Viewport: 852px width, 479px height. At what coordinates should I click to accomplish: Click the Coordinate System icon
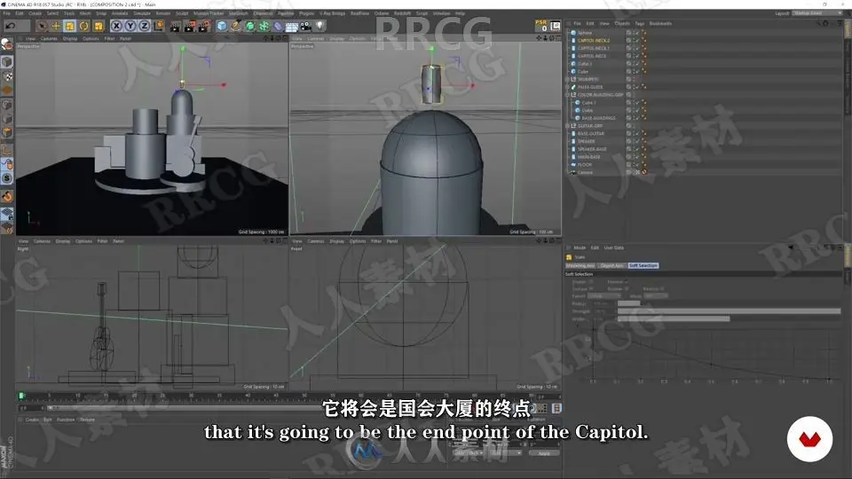(158, 26)
